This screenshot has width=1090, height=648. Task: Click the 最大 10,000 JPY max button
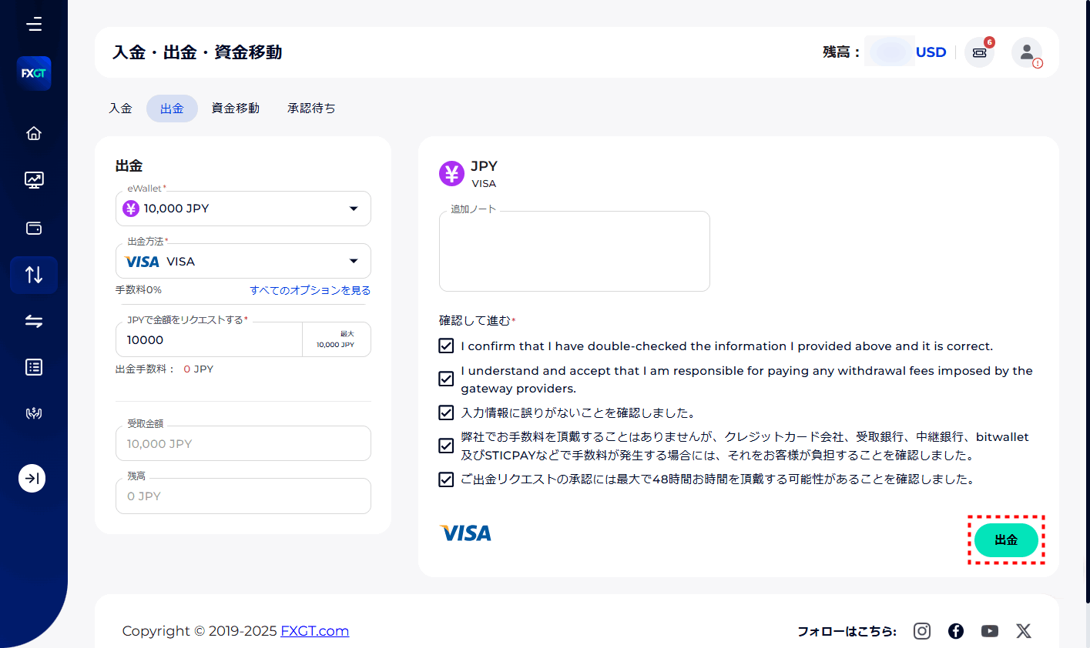click(337, 339)
